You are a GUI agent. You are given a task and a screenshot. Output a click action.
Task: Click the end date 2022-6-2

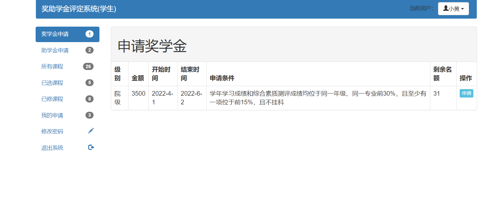pos(191,98)
